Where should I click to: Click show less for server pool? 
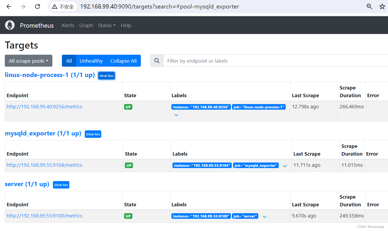61,185
